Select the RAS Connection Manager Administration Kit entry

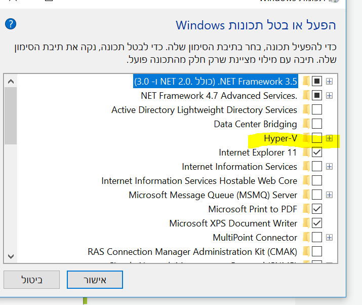[192, 252]
